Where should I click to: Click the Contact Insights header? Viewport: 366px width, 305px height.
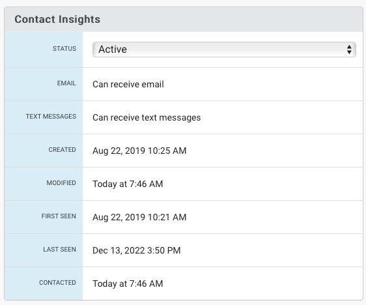(57, 19)
